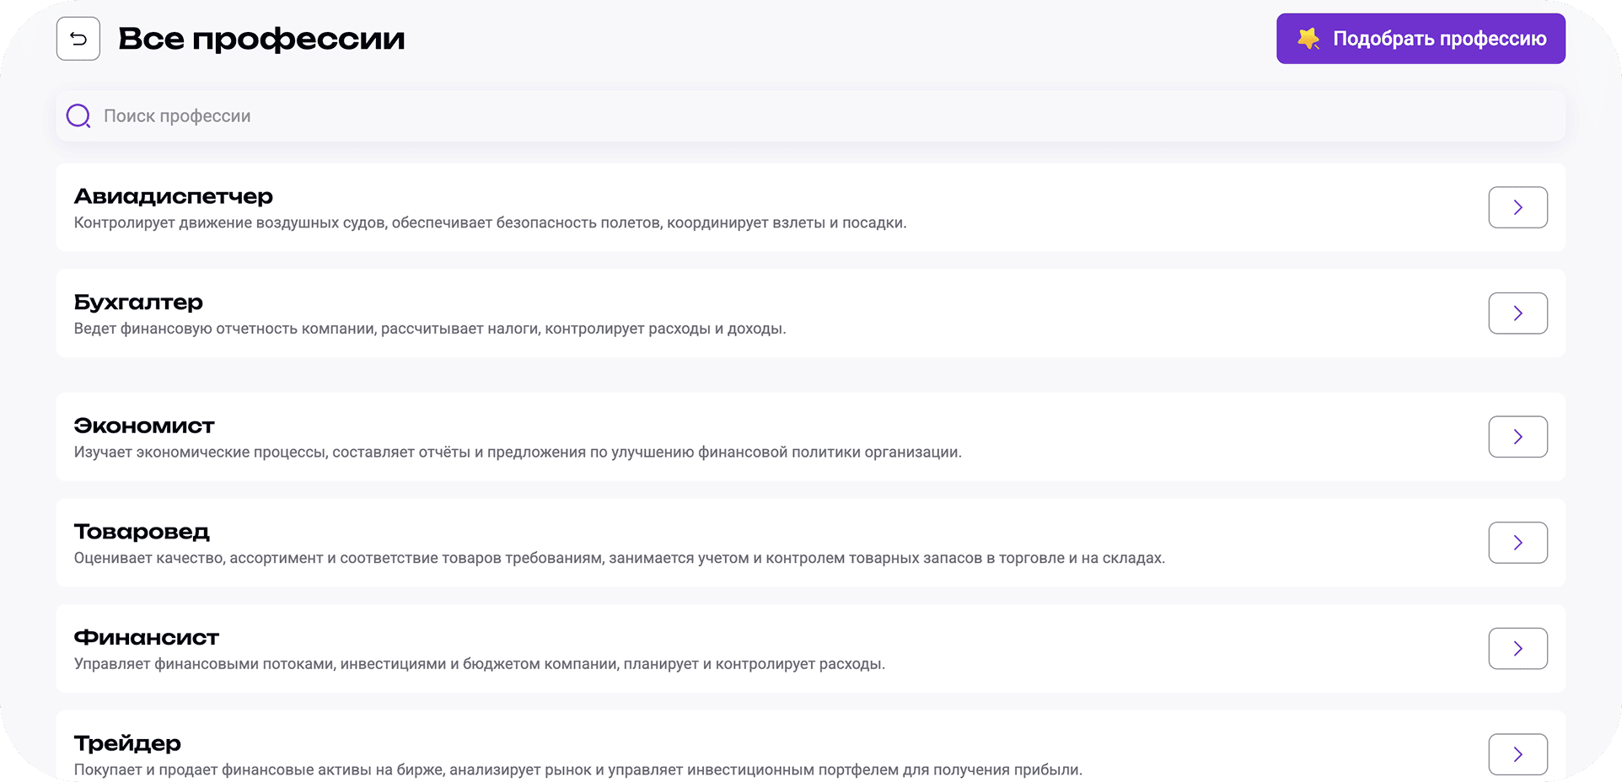Image resolution: width=1622 pixels, height=782 pixels.
Task: Click the chevron icon on the Трейдер card
Action: pyautogui.click(x=1517, y=754)
